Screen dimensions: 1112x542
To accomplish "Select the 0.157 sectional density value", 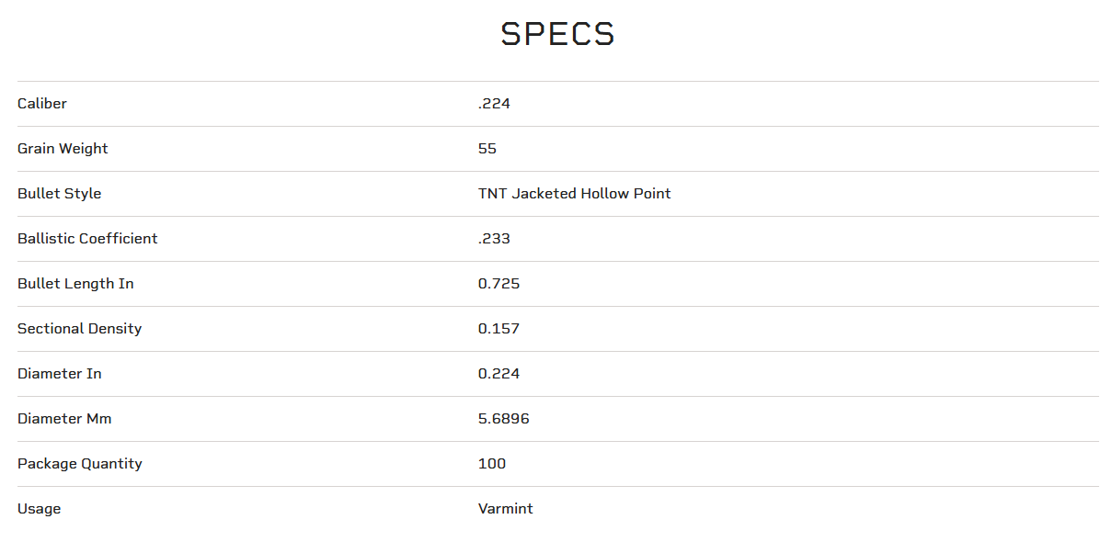I will click(499, 329).
